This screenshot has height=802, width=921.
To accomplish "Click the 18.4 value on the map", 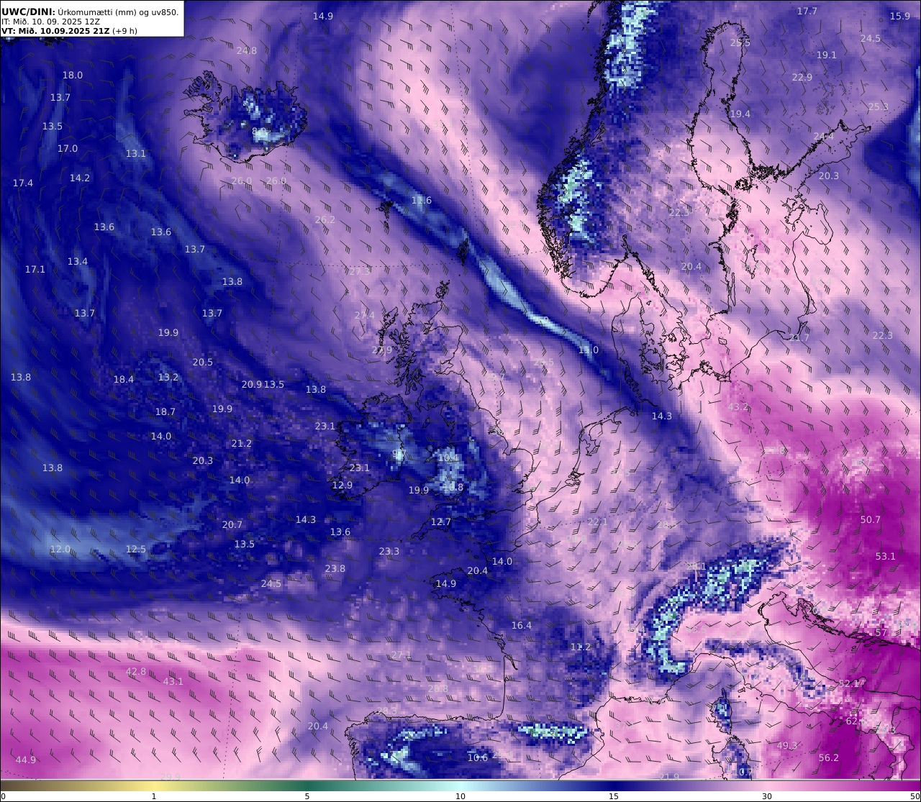I will pyautogui.click(x=124, y=380).
